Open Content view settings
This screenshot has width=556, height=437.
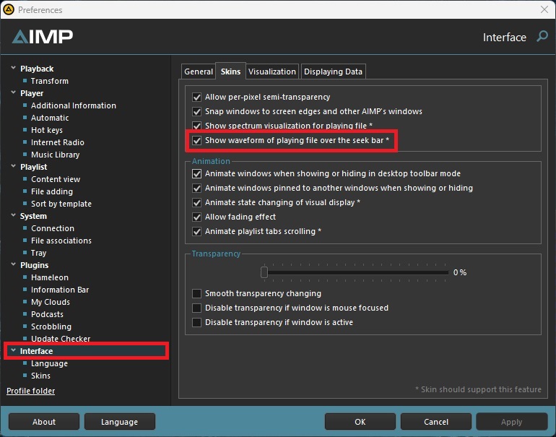[56, 179]
